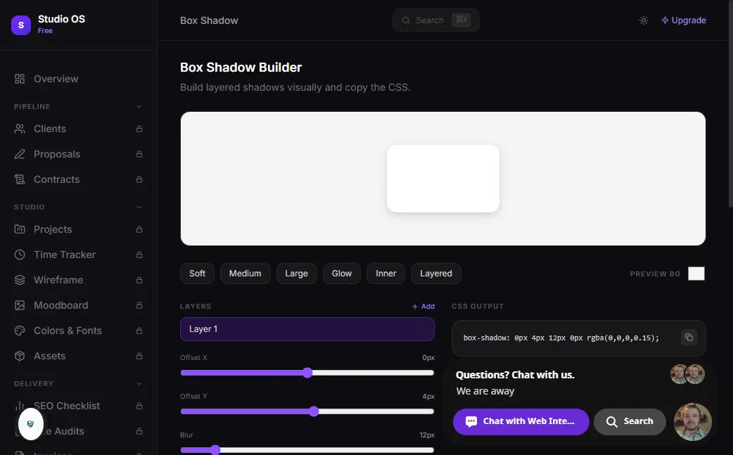Copy the CSS output with copy icon
Image resolution: width=733 pixels, height=455 pixels.
click(689, 338)
